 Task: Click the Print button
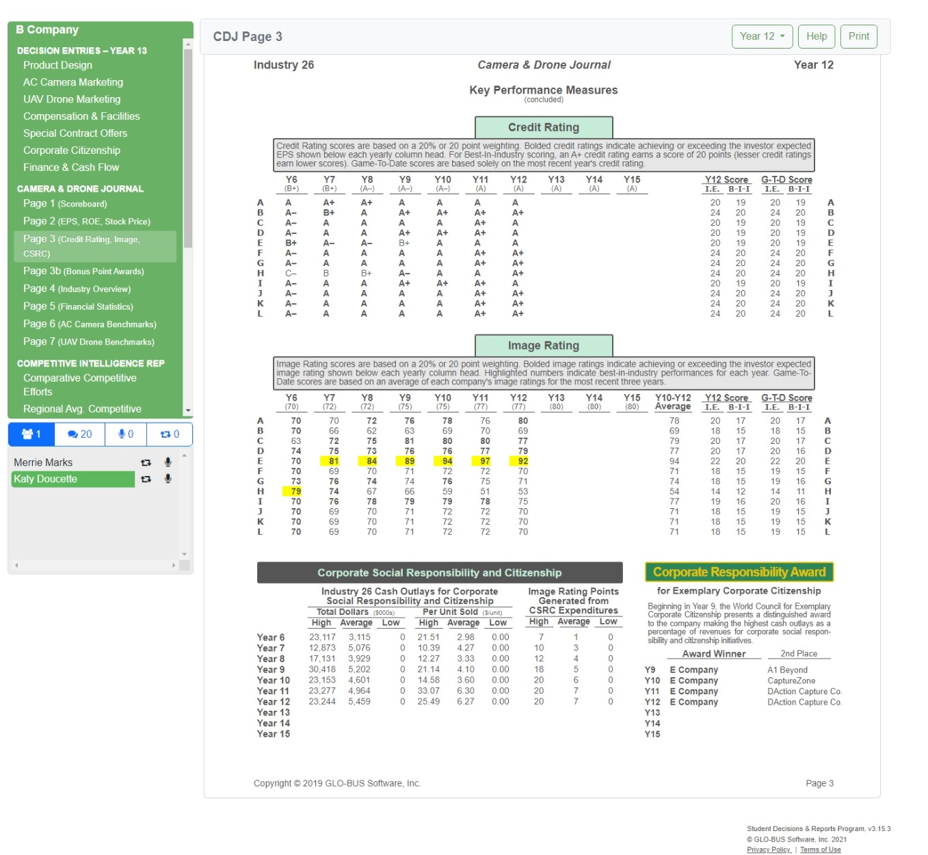click(x=858, y=36)
